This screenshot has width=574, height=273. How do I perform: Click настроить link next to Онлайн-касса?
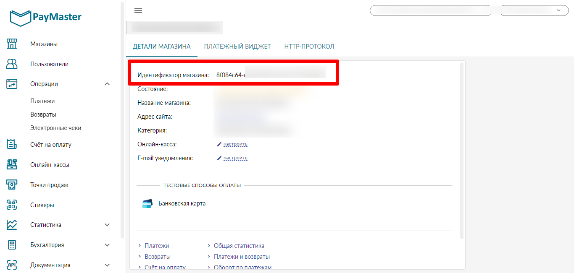pos(235,144)
